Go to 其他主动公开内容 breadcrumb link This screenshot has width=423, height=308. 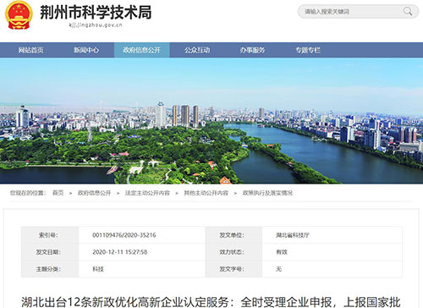206,193
